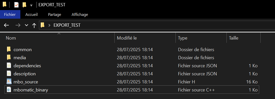Viewport: 275px width, 99px height.
Task: Click the rnbo_source header file icon
Action: (9, 82)
